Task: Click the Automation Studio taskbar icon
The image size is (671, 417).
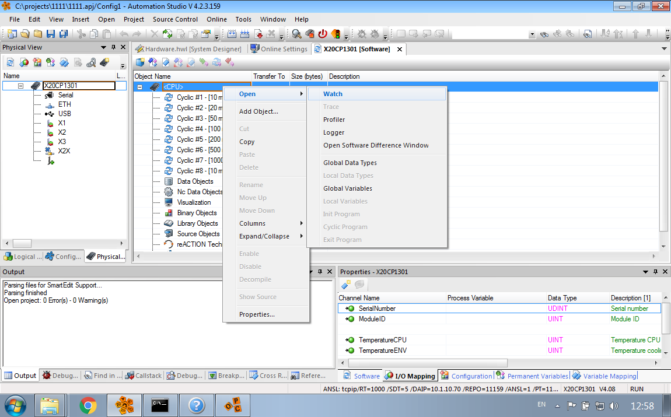Action: coord(124,405)
